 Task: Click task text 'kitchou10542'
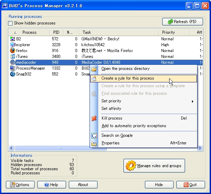pyautogui.click(x=93, y=45)
